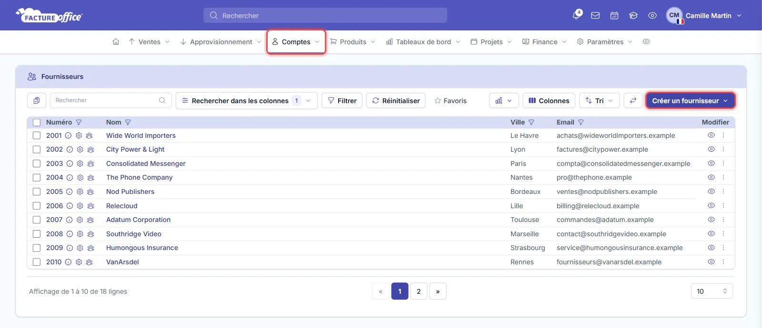View Wide World Importers with eye icon

pos(711,135)
